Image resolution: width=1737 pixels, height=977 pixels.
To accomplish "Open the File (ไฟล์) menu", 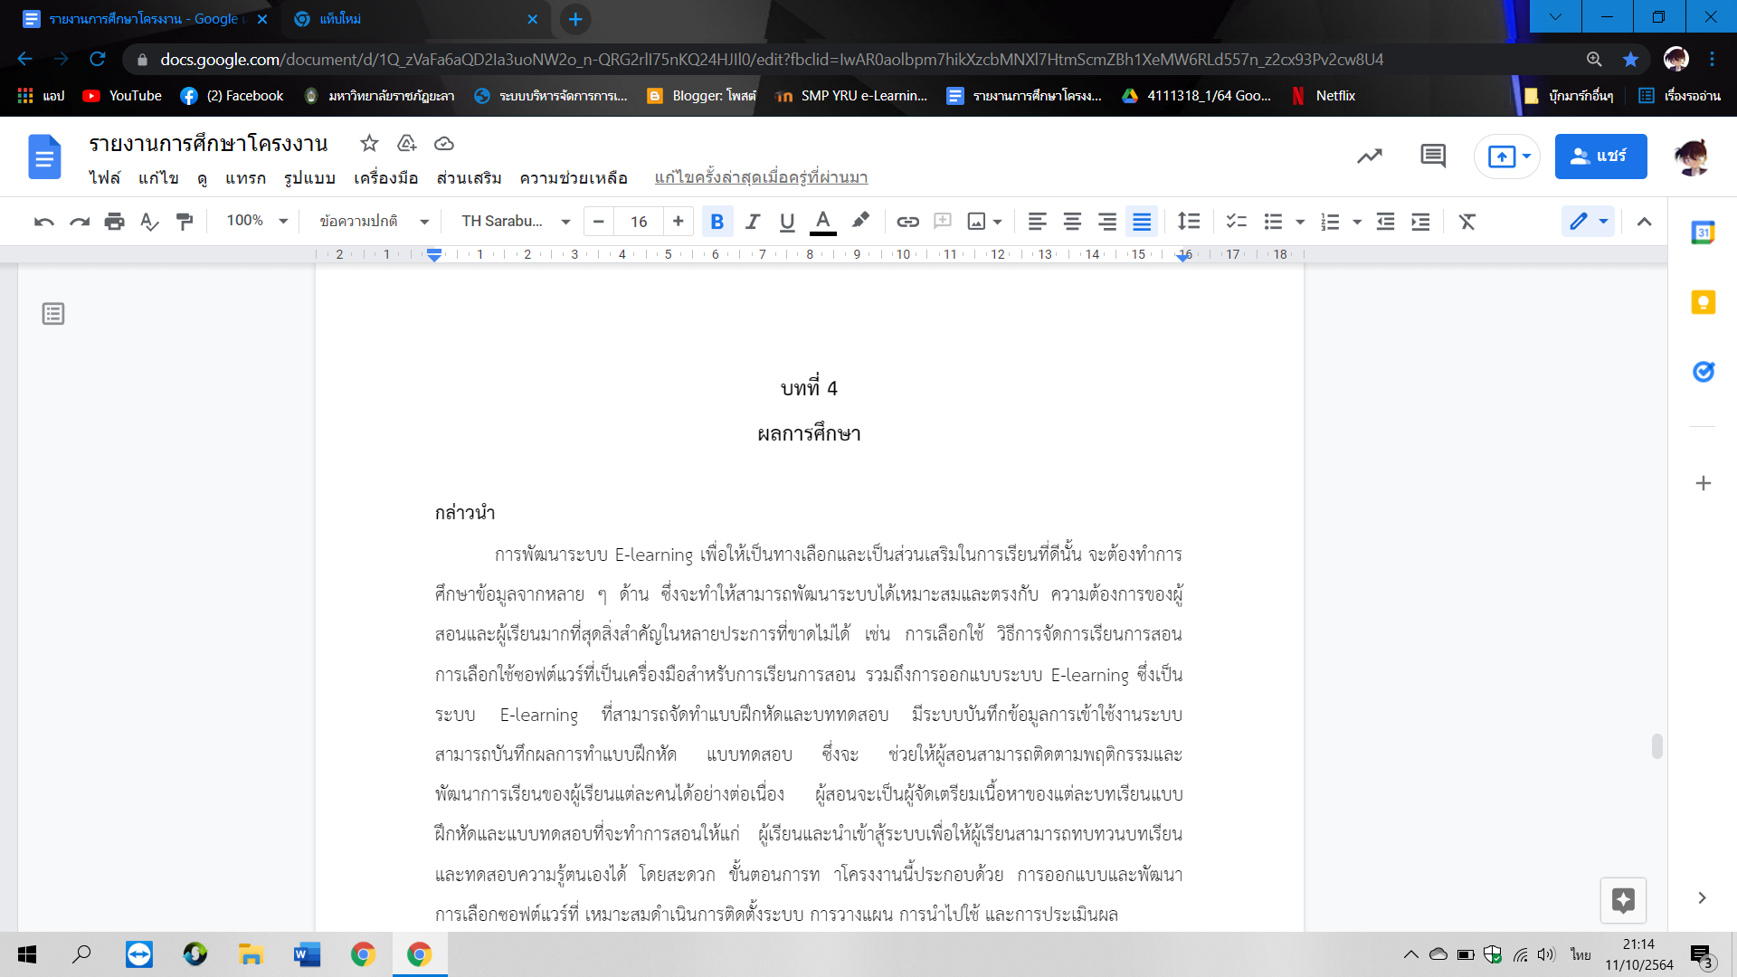I will pyautogui.click(x=104, y=178).
